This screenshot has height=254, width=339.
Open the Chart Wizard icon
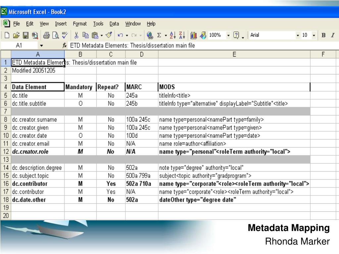193,35
